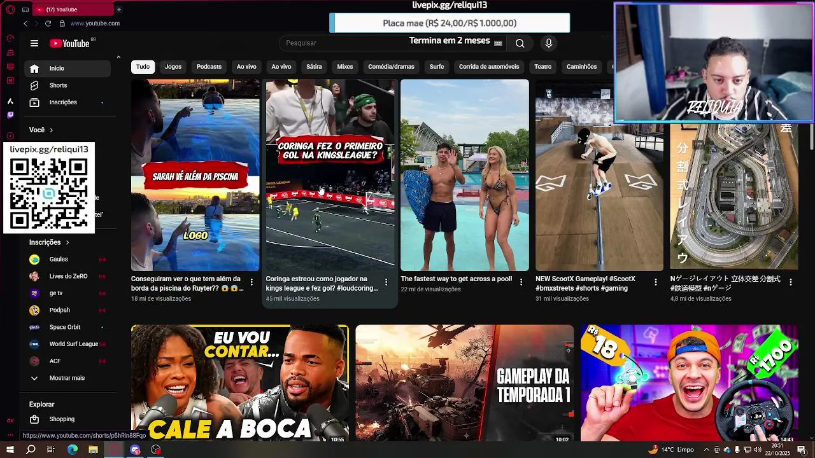Open Discord from the taskbar
The height and width of the screenshot is (458, 815).
[135, 450]
